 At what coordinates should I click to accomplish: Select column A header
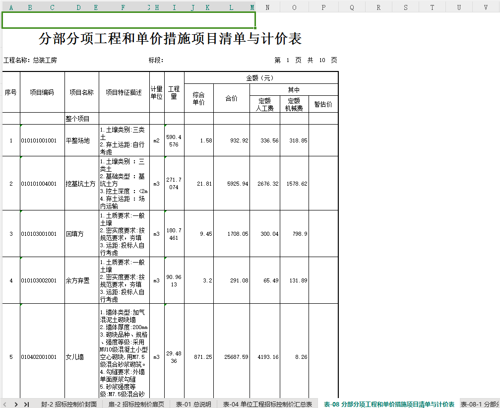11,7
